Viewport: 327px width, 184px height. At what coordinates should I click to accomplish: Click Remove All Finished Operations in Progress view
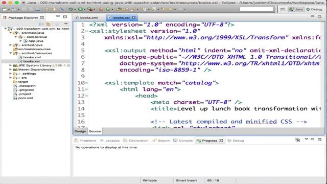(297, 140)
